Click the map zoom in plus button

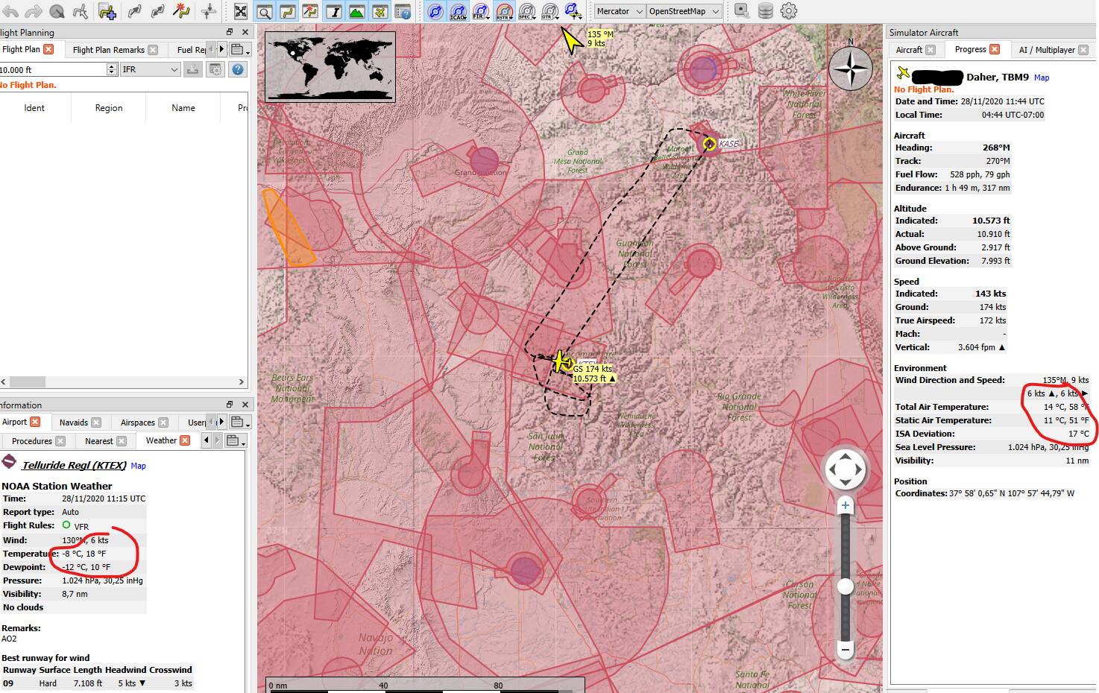pos(845,505)
